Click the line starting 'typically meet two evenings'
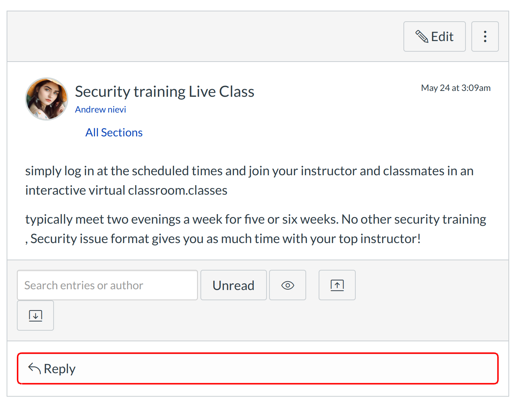The width and height of the screenshot is (511, 404). pos(255,219)
